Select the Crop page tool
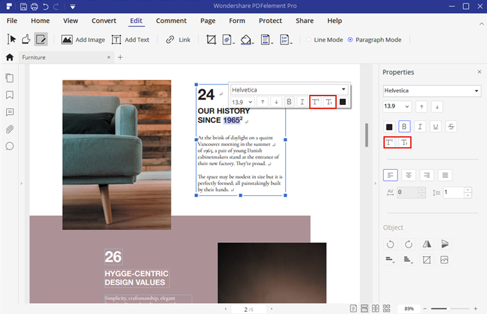This screenshot has height=314, width=487. pyautogui.click(x=211, y=40)
